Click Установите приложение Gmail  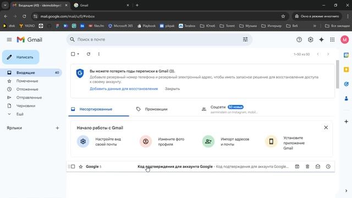click(285, 143)
